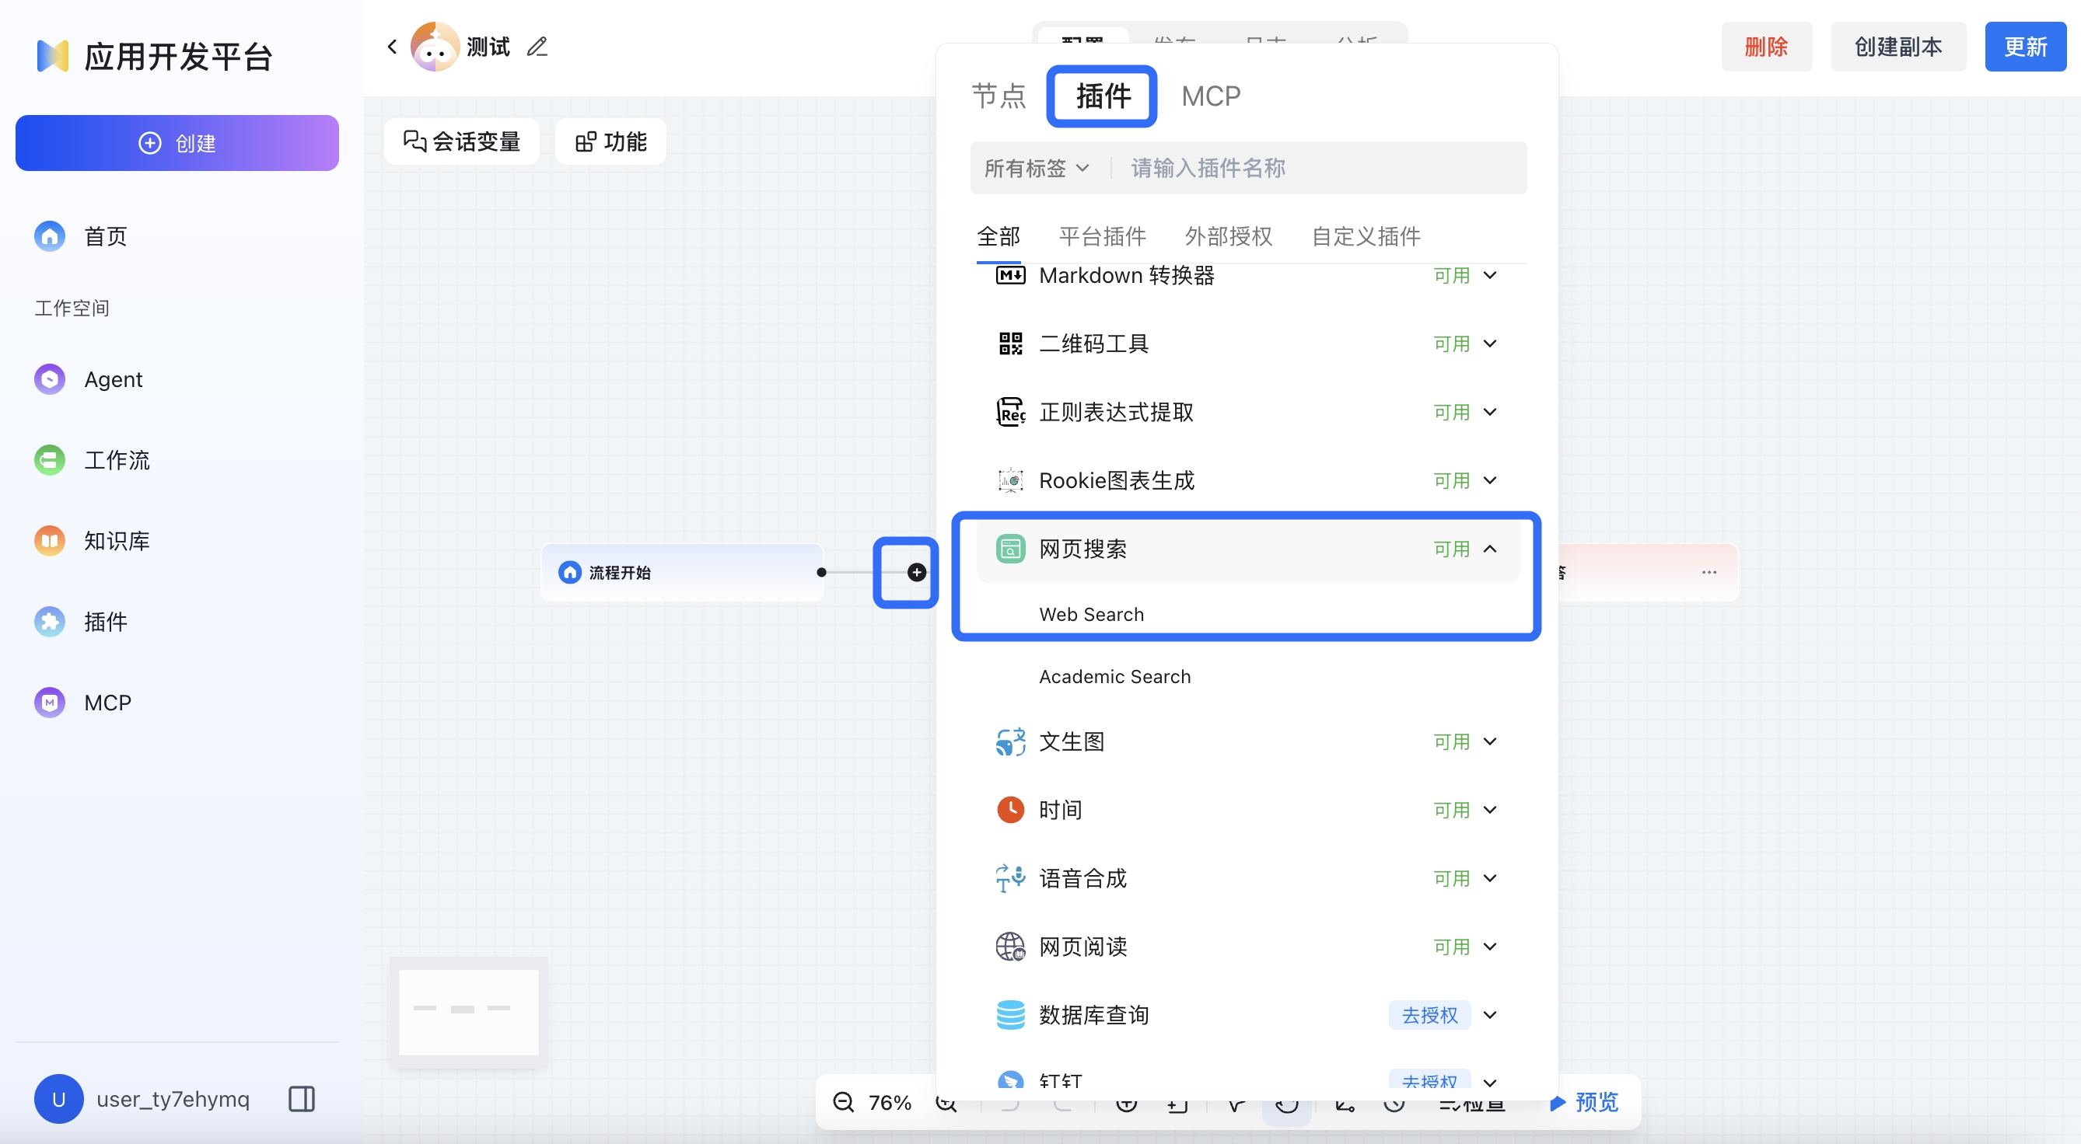The height and width of the screenshot is (1144, 2081).
Task: Open the 所有标签 filter dropdown
Action: (x=1037, y=167)
